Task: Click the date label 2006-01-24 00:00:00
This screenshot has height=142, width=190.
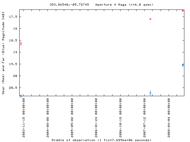Action: coord(96,118)
